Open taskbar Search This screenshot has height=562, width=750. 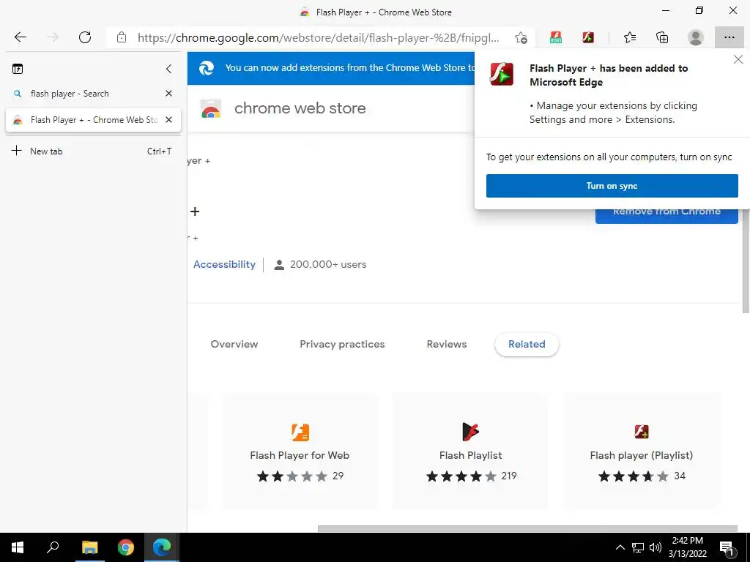click(x=53, y=547)
